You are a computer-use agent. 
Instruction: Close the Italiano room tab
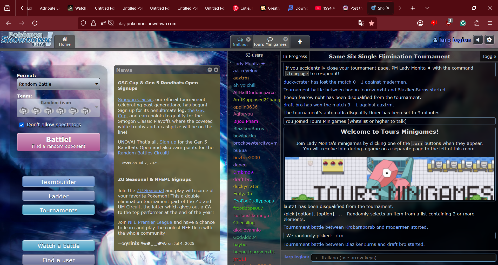pos(248,39)
